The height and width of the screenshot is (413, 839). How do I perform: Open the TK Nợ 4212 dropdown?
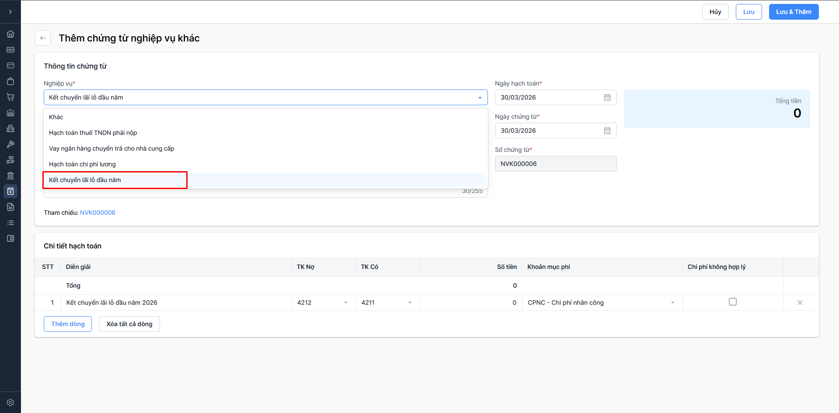(345, 303)
